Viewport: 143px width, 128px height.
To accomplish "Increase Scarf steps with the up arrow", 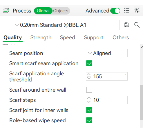I will (x=89, y=98).
